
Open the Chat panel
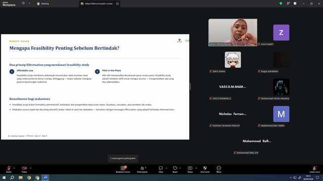(x=160, y=169)
